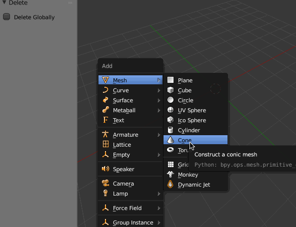This screenshot has width=296, height=227.
Task: Click the Text F icon
Action: click(x=105, y=120)
